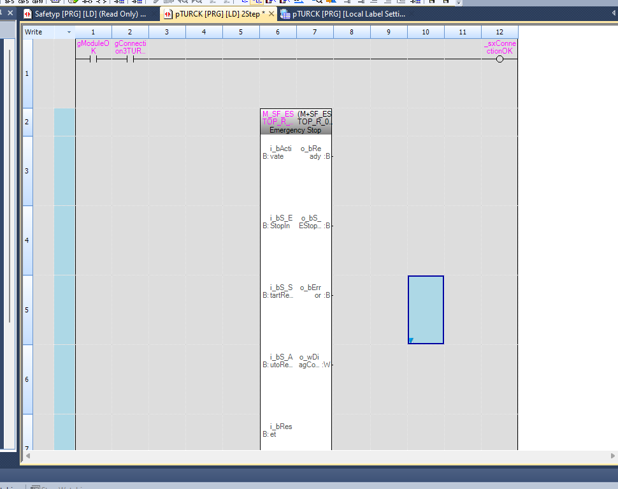Click column header 1
This screenshot has width=618, height=489.
[93, 32]
